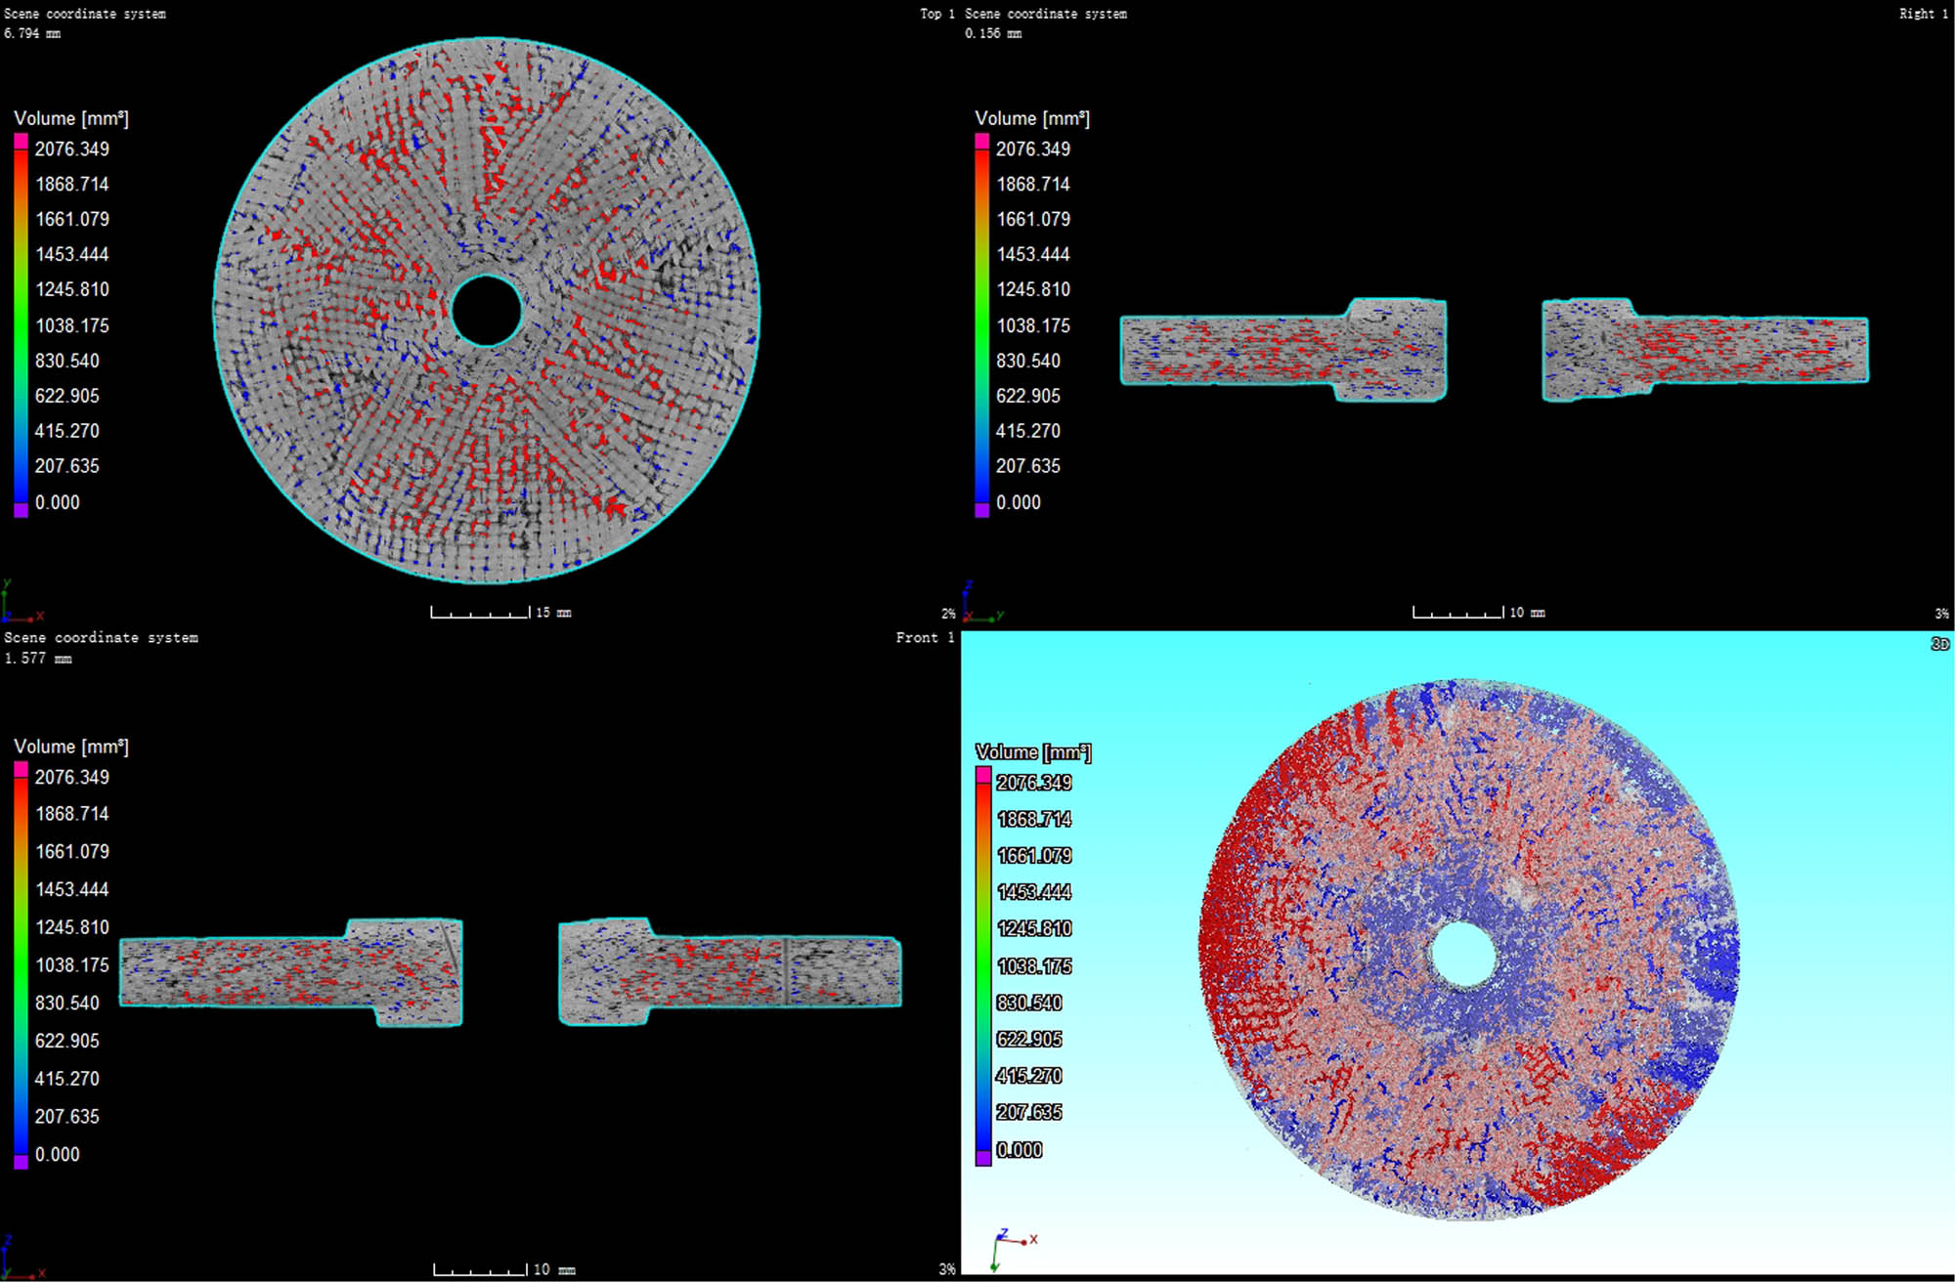Click the Z-X axis gizmo in the 3D viewport
This screenshot has height=1283, width=1956.
point(1013,1241)
